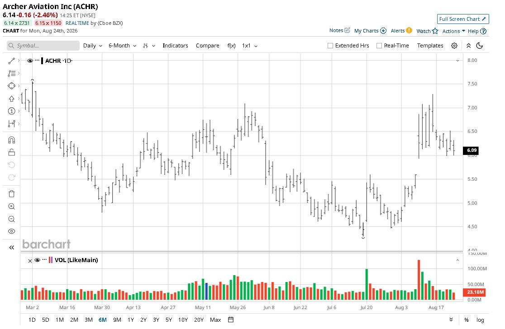505x329 pixels.
Task: Hide the VOL indicator pane
Action: [38, 260]
